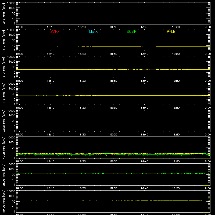Click 18:50 tick label under 8800 MHz panel

click(x=176, y=188)
